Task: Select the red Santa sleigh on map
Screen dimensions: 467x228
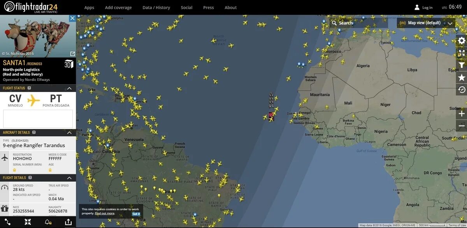Action: (x=271, y=116)
